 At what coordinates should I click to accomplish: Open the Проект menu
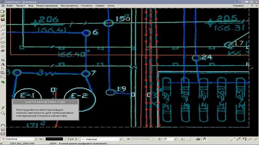click(21, 6)
